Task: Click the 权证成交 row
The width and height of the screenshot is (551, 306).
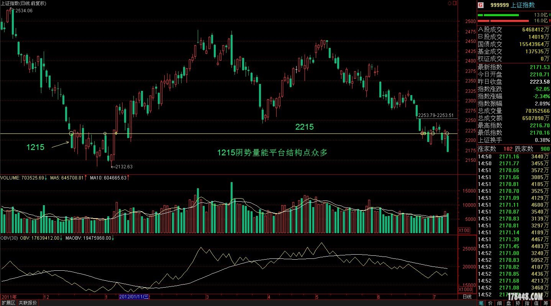Action: coord(514,59)
